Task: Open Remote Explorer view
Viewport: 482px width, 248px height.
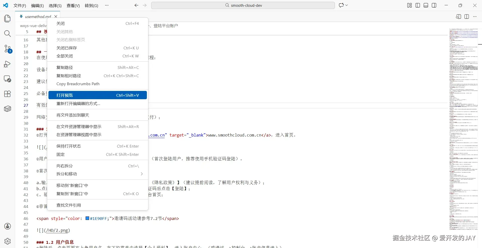Action: click(8, 79)
